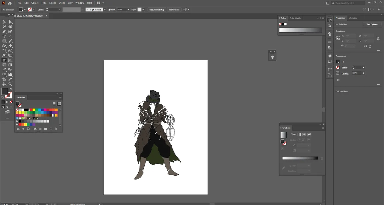This screenshot has height=205, width=384.
Task: Select the Free Transform tool
Action: point(10,55)
